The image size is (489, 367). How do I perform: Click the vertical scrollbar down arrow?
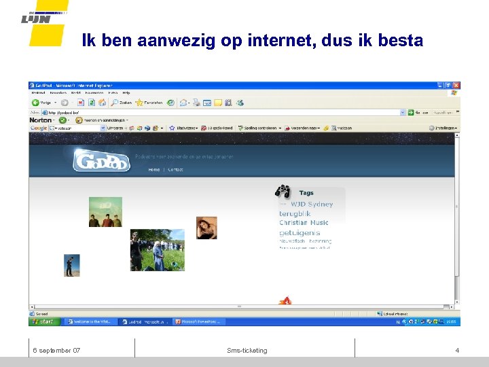pos(457,302)
